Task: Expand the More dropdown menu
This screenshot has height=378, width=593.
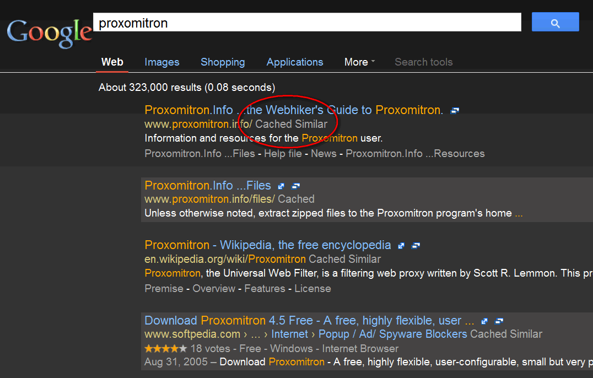Action: point(359,62)
